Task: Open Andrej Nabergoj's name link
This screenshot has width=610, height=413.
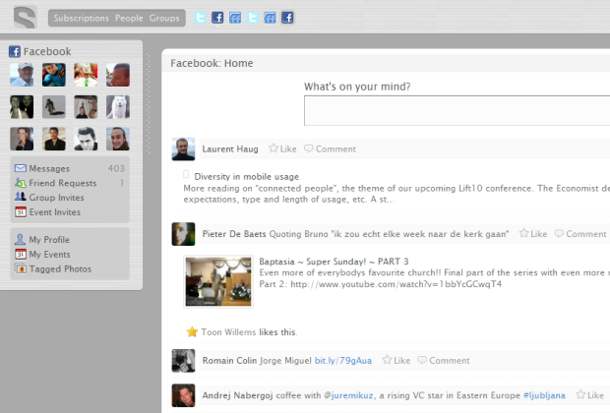Action: (x=238, y=395)
